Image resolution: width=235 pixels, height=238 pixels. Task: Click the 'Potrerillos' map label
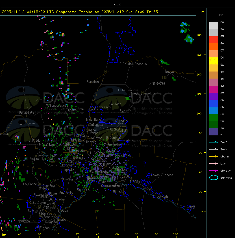pos(47,156)
